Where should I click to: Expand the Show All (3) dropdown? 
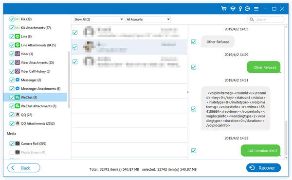(99, 20)
